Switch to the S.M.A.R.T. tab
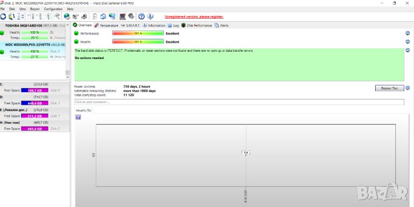This screenshot has height=207, width=414. pos(130,25)
